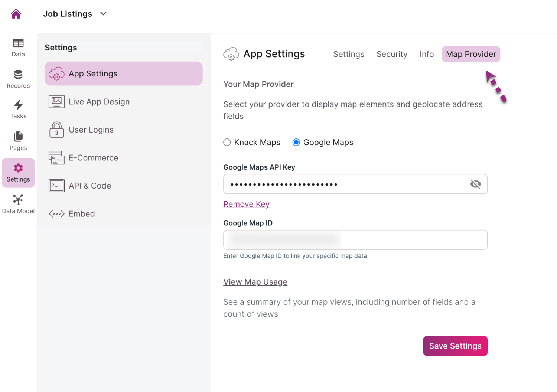The height and width of the screenshot is (392, 557).
Task: Open the Pages section
Action: point(18,141)
